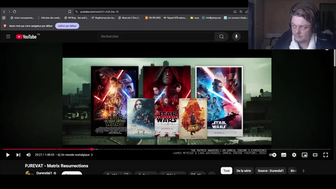Click the browser forward arrow

(9, 12)
